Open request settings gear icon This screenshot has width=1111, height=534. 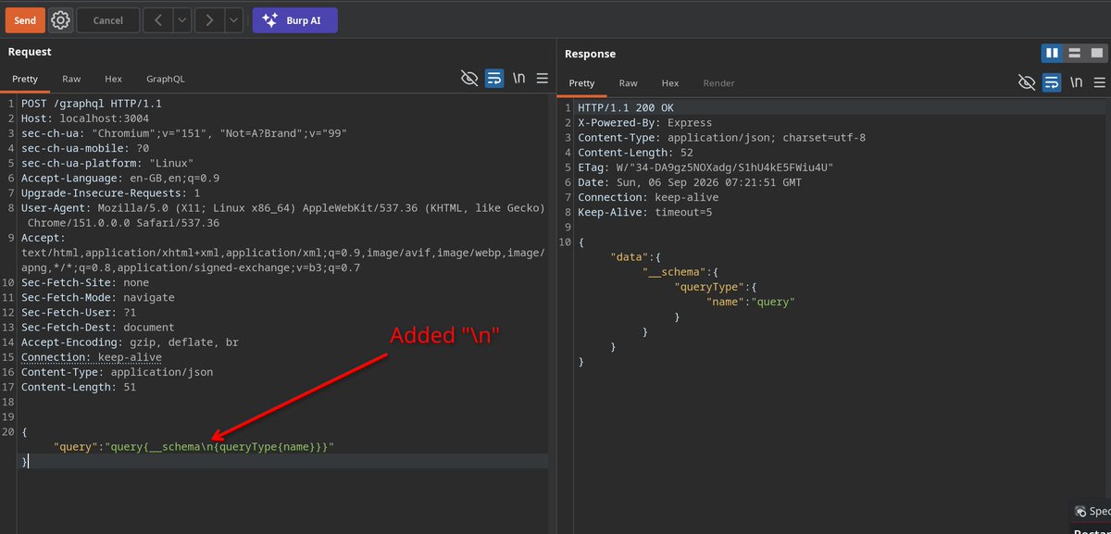tap(61, 20)
